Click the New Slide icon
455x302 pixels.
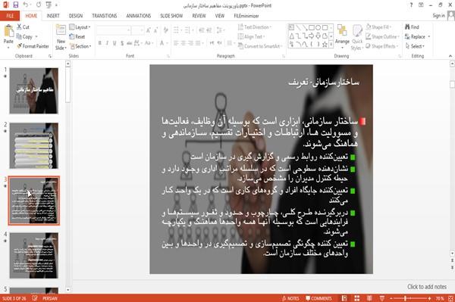point(61,30)
